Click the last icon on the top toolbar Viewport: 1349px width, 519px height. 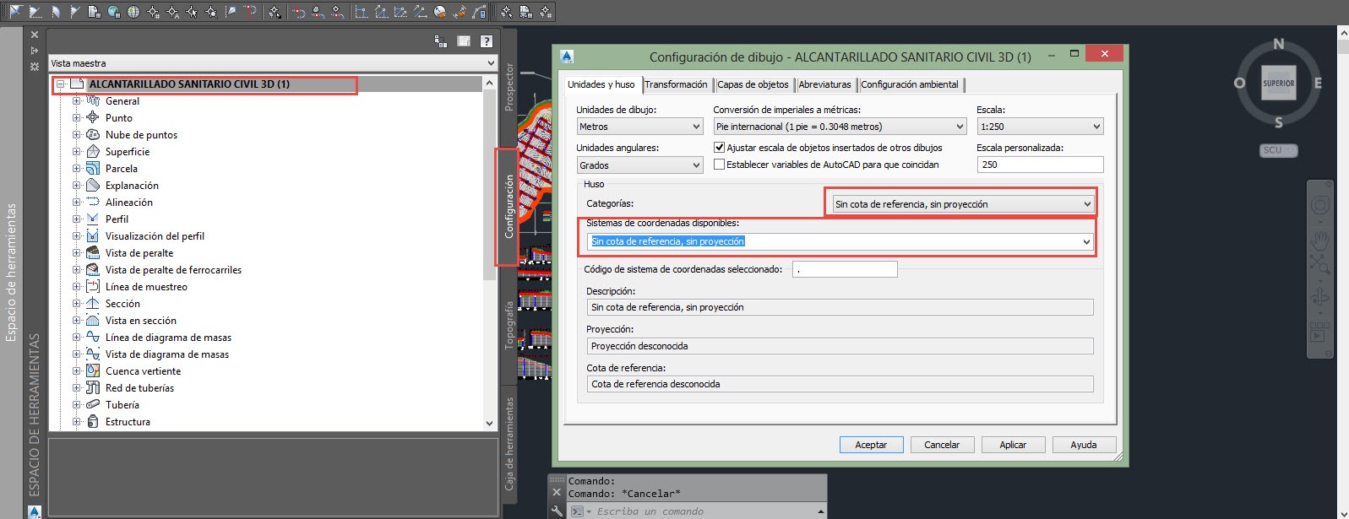545,12
